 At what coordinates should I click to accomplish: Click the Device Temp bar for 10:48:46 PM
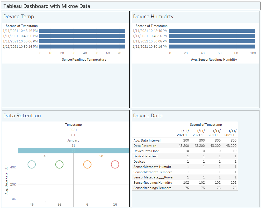tap(82, 31)
